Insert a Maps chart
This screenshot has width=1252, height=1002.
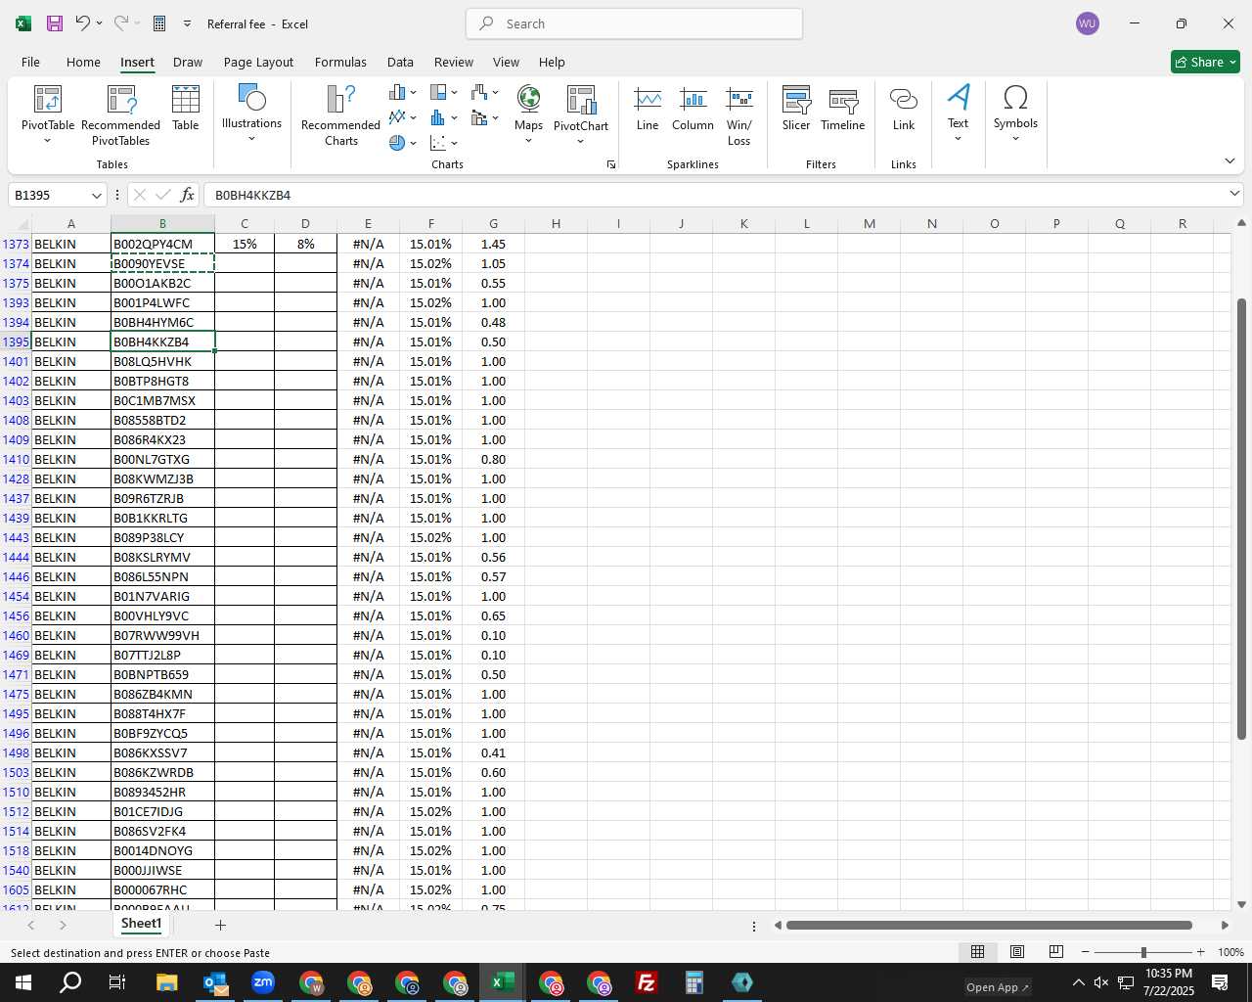click(528, 115)
